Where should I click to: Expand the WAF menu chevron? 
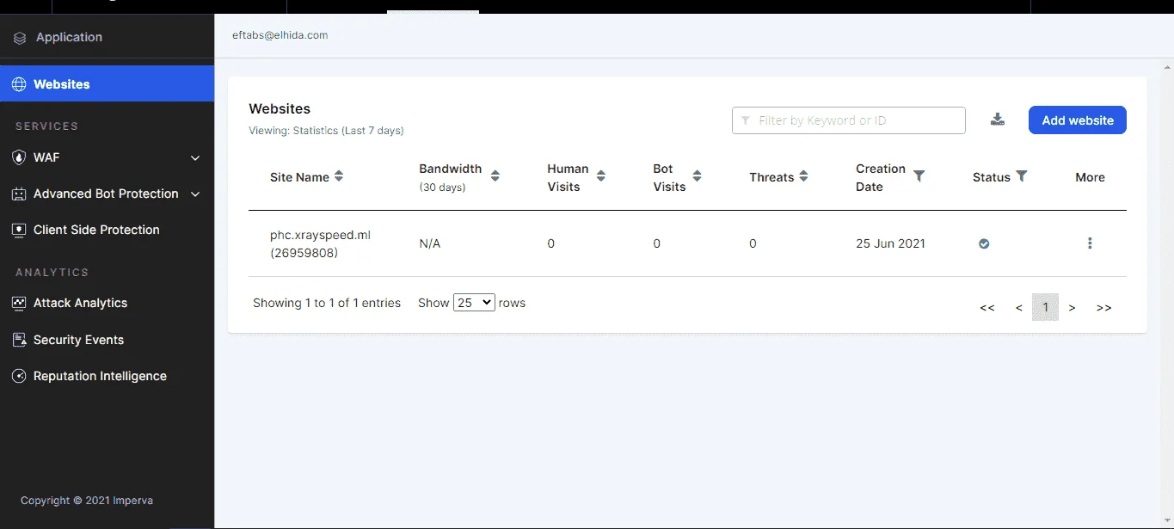coord(195,158)
